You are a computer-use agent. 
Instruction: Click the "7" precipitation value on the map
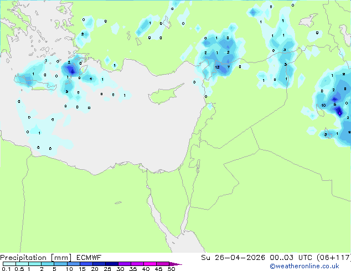point(229,67)
